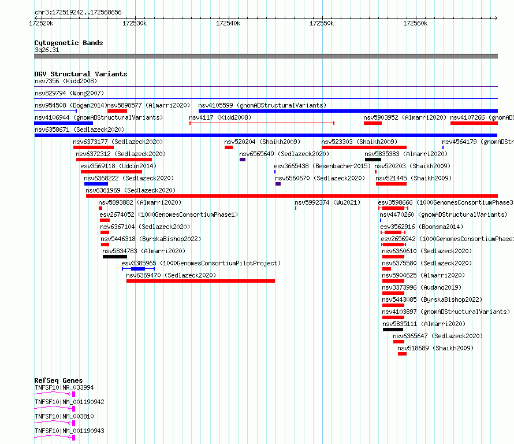Open nsv6372312 (Sedlazeck2020) entry
Image resolution: width=514 pixels, height=444 pixels.
pyautogui.click(x=121, y=154)
